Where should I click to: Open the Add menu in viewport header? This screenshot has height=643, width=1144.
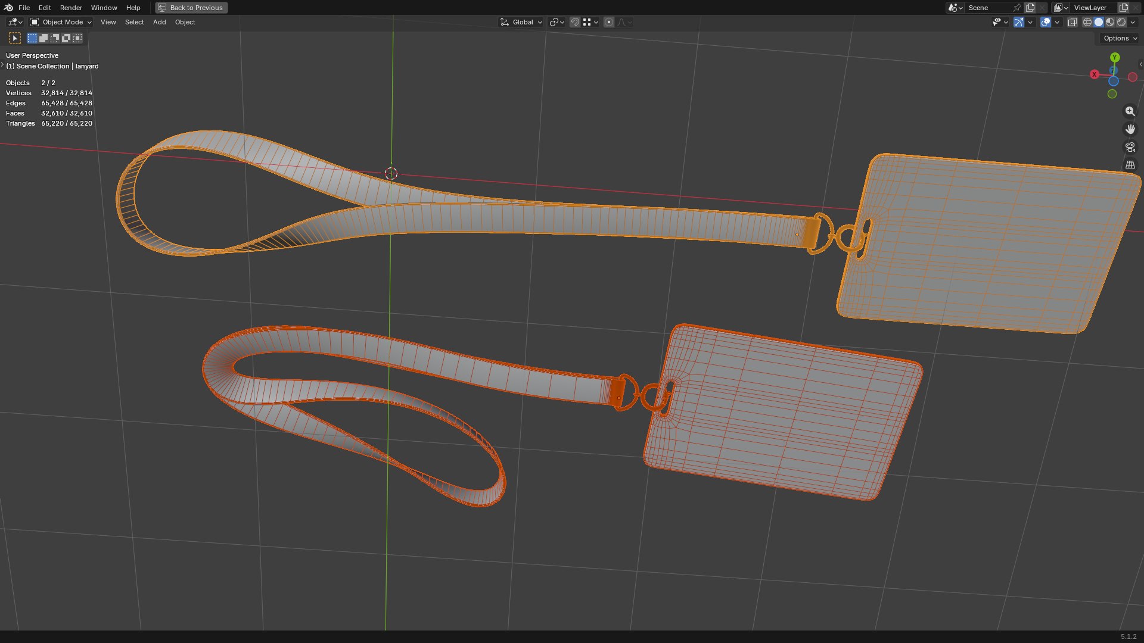click(159, 22)
